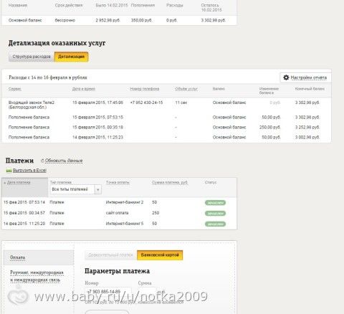The height and width of the screenshot is (314, 344).
Task: Choose the Банковской картой tab
Action: point(160,255)
